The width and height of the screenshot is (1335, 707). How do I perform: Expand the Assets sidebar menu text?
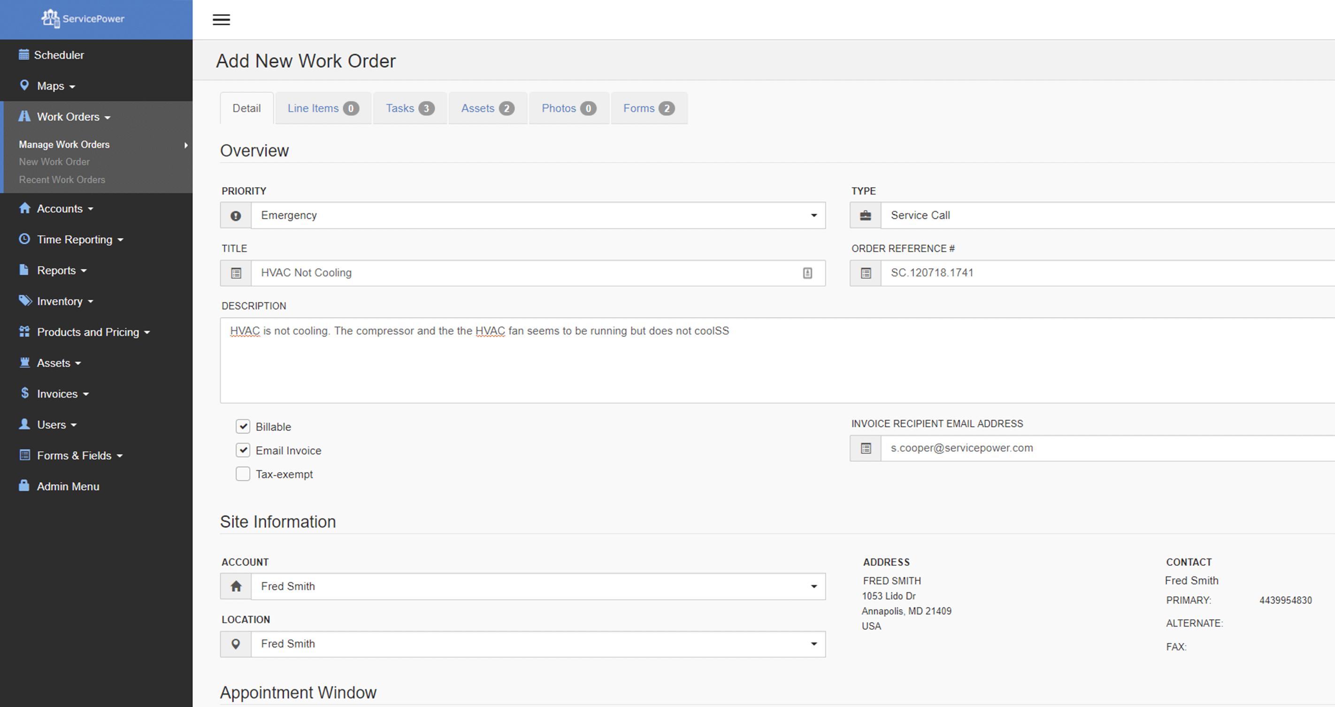pos(54,363)
